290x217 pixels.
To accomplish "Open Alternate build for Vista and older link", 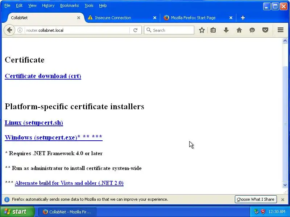I will point(69,183).
